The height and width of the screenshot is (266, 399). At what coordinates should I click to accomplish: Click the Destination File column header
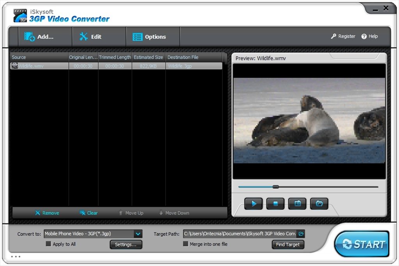pyautogui.click(x=193, y=57)
